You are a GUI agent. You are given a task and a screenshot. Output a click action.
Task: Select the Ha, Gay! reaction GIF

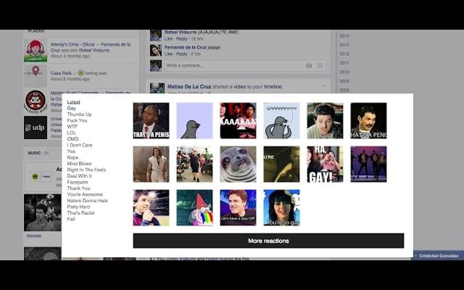pyautogui.click(x=325, y=164)
